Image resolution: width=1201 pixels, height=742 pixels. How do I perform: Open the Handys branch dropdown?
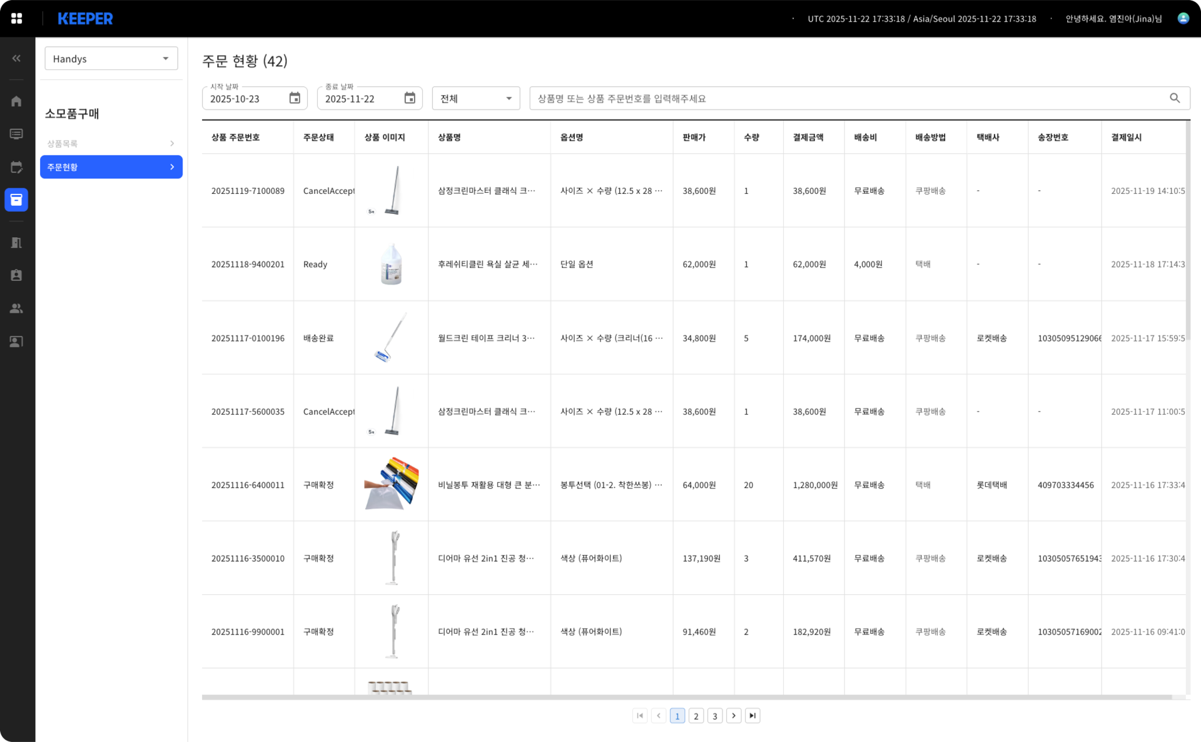pos(111,59)
